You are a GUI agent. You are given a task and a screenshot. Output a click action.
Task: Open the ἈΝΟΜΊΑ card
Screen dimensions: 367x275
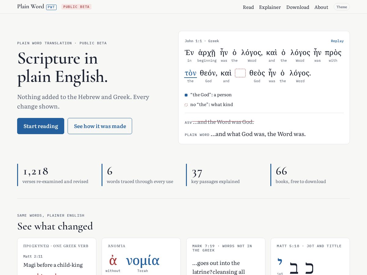tap(141, 256)
